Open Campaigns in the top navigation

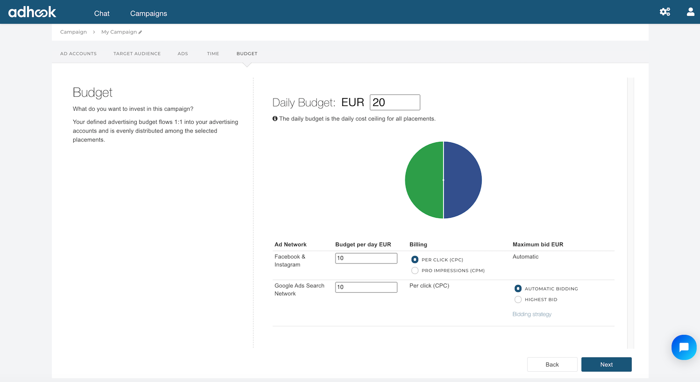click(148, 14)
